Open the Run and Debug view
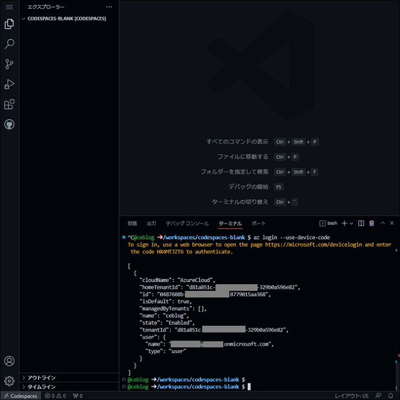 9,84
